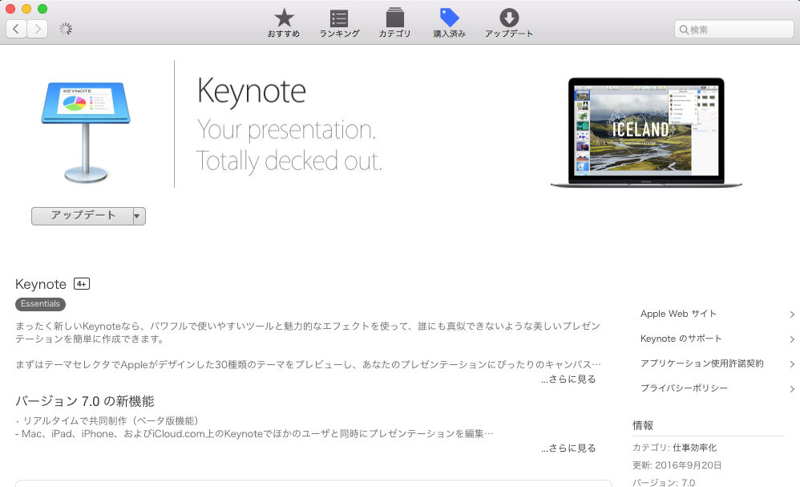Viewport: 800px width, 487px height.
Task: Click the 4+ age rating badge
Action: point(82,284)
